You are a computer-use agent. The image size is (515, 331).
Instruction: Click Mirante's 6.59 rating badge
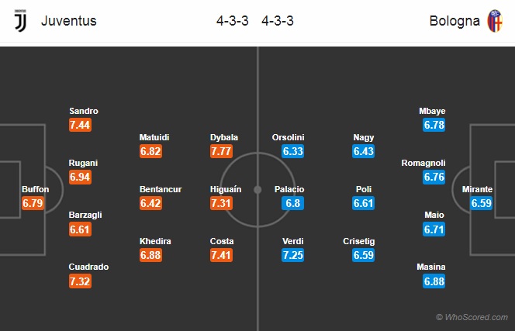481,203
